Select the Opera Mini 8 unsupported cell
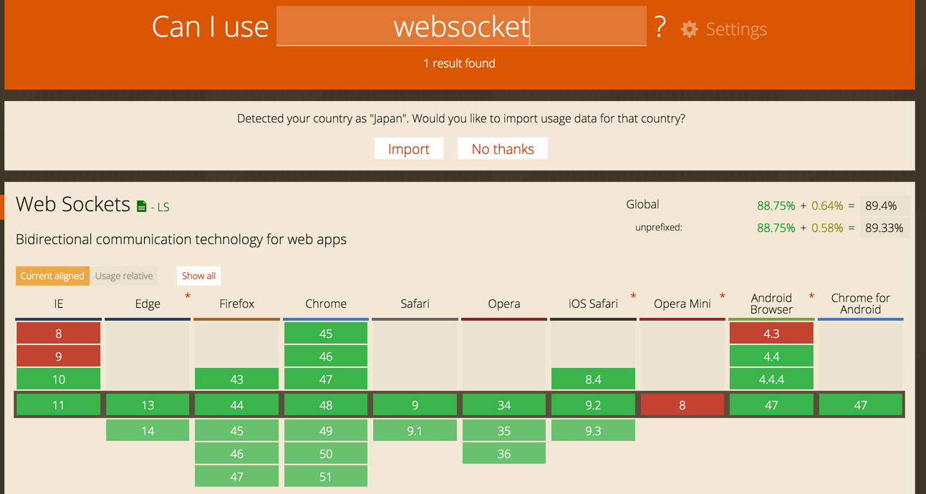This screenshot has width=926, height=494. point(682,405)
